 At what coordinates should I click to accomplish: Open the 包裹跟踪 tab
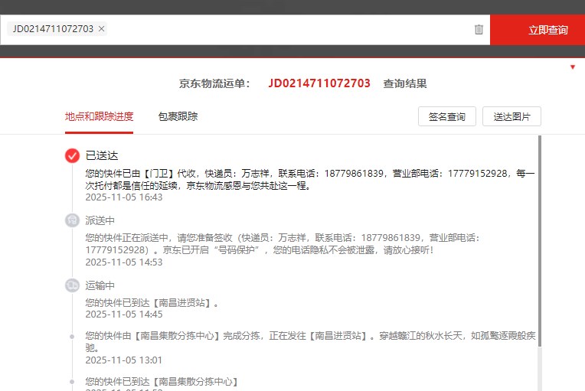178,116
